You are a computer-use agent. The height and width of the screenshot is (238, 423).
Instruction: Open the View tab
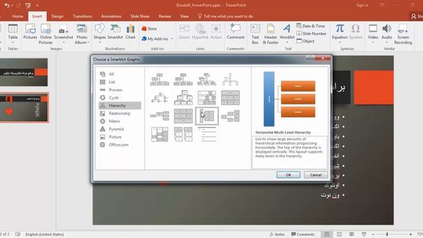(184, 16)
